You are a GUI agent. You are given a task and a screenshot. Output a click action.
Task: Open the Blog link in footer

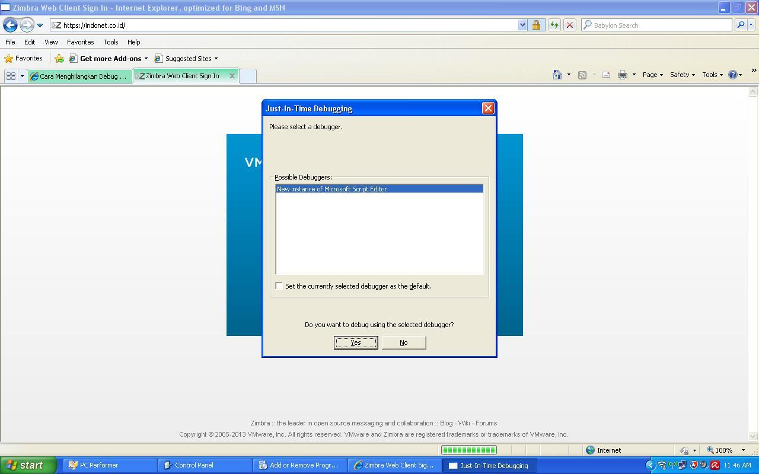[446, 423]
